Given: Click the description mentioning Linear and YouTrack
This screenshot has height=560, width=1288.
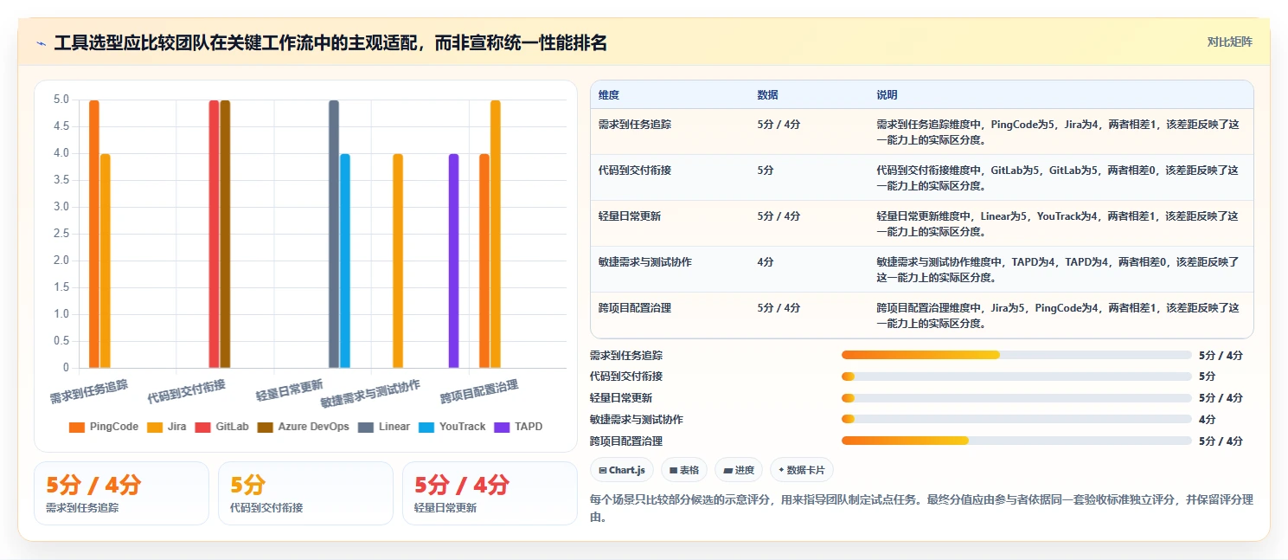Looking at the screenshot, I should tap(1058, 224).
